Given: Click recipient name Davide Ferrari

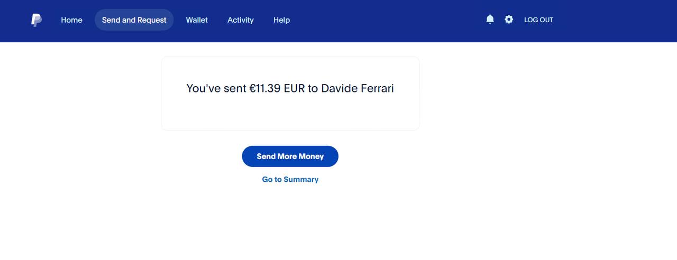Looking at the screenshot, I should (358, 88).
